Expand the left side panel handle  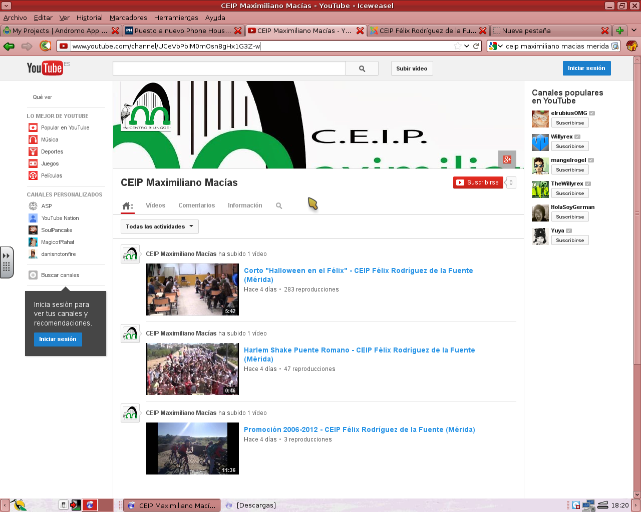coord(7,261)
